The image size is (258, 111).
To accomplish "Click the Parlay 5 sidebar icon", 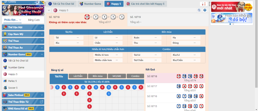I will (5, 81).
